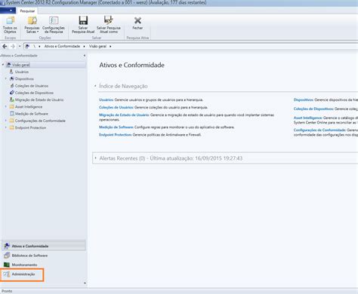
Task: Select Dispositivos in the tree
Action: pos(24,79)
